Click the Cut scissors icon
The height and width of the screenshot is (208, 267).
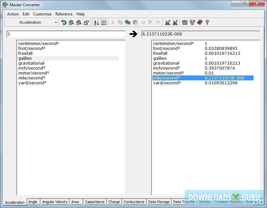(x=113, y=22)
